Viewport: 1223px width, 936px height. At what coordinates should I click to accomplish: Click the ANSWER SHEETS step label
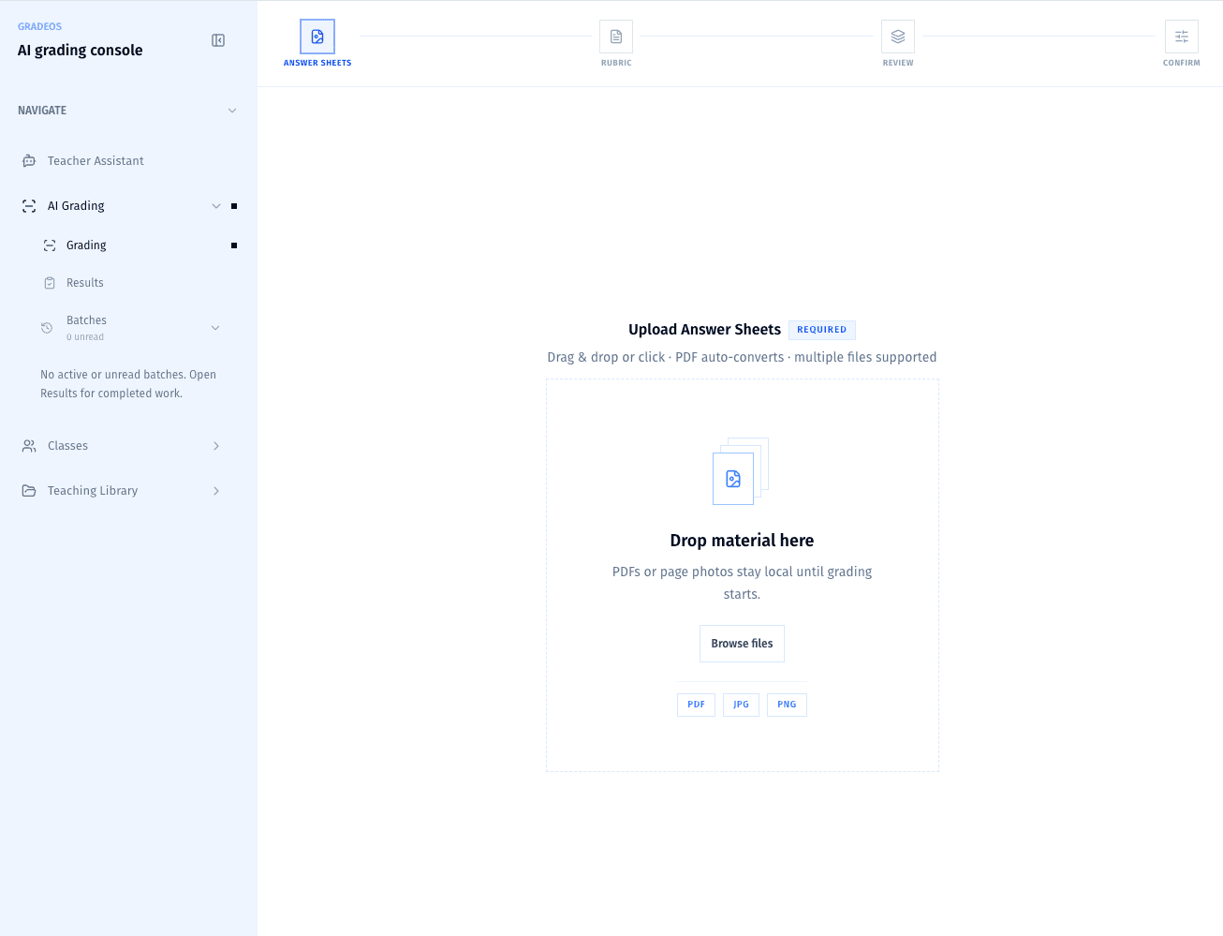click(317, 63)
